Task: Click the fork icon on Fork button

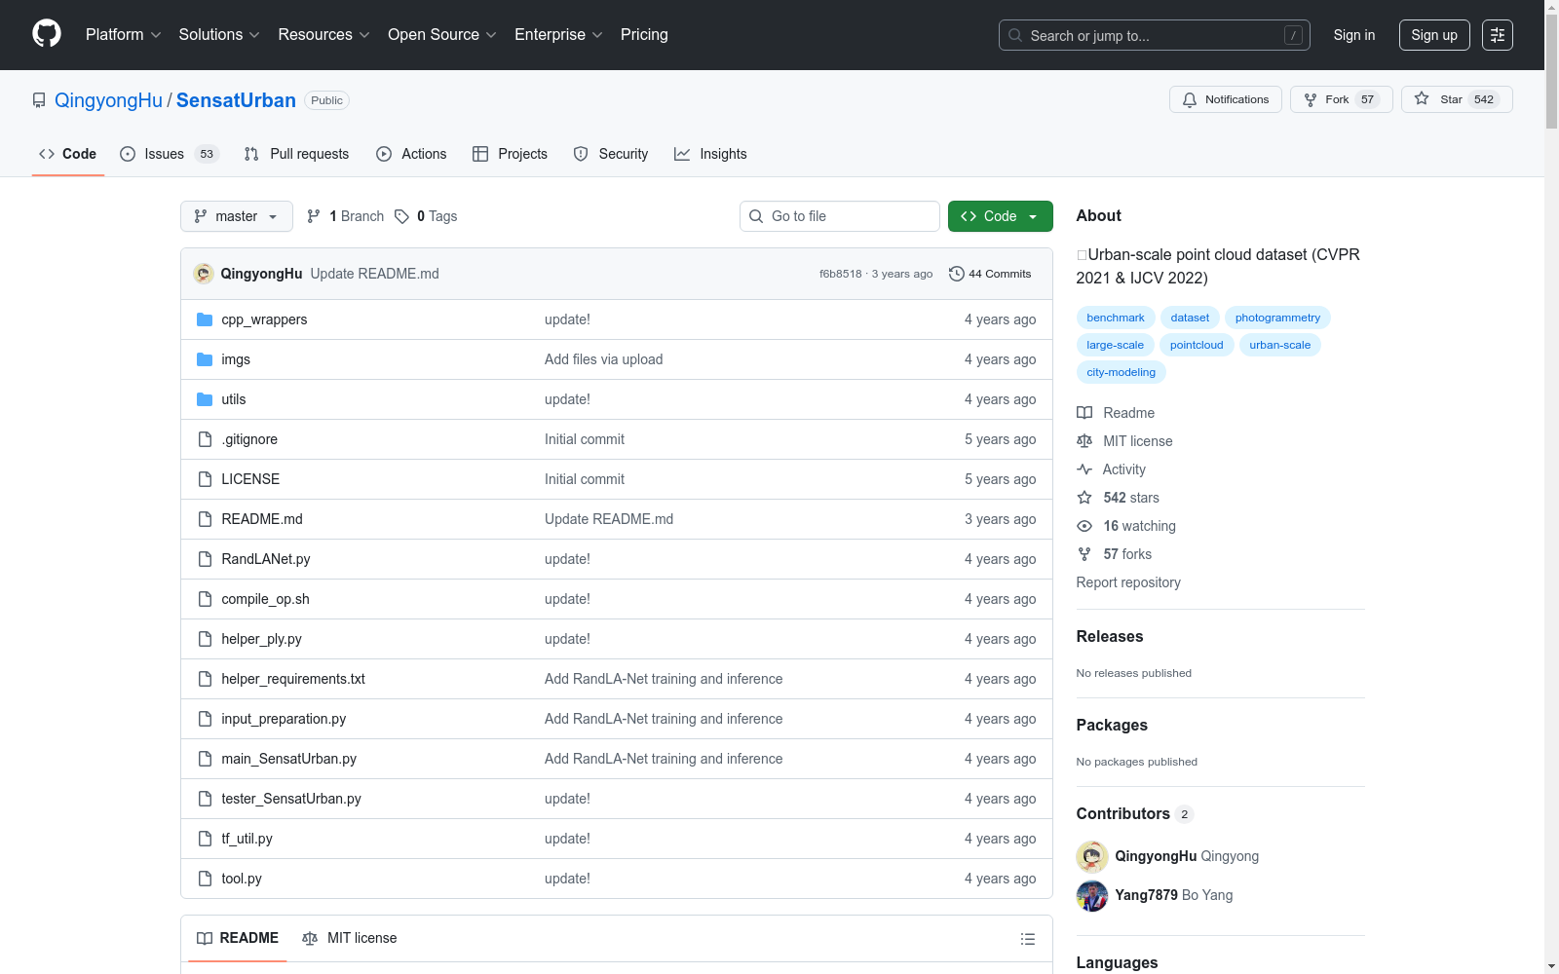Action: (x=1311, y=99)
